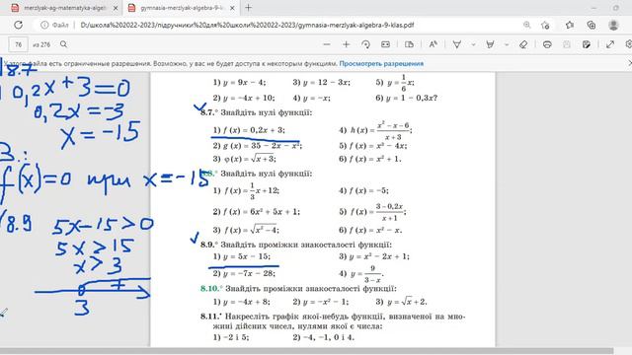632x355 pixels.
Task: Click exercise 8.9 heading Знайдіть проміжки знакосталості
Action: (x=306, y=245)
